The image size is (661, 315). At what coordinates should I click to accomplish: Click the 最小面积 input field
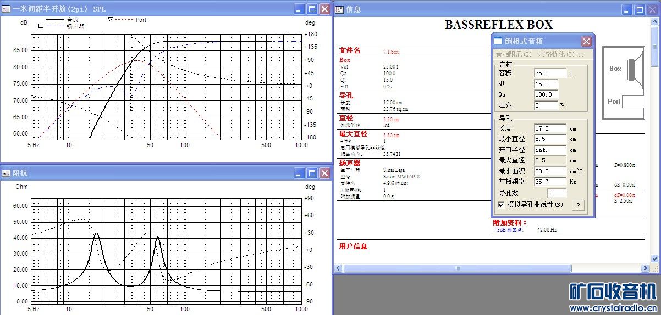(x=550, y=171)
